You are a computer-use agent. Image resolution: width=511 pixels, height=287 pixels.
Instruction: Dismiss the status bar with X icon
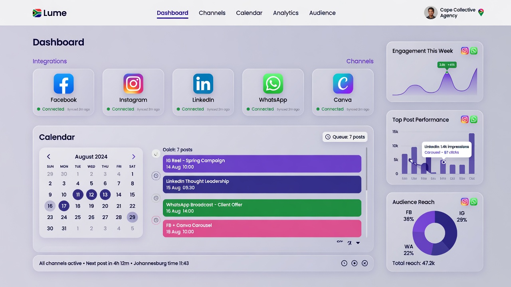pyautogui.click(x=364, y=263)
